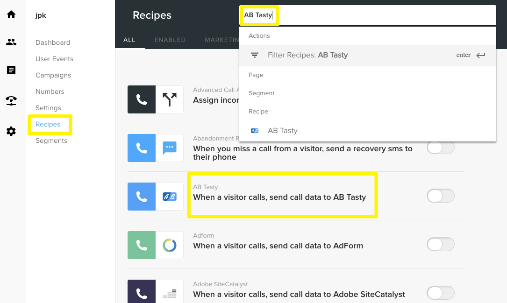Click the phone icon of the Adobe SiteCatalyst recipe
Screen dimensions: 507x303
click(x=142, y=291)
